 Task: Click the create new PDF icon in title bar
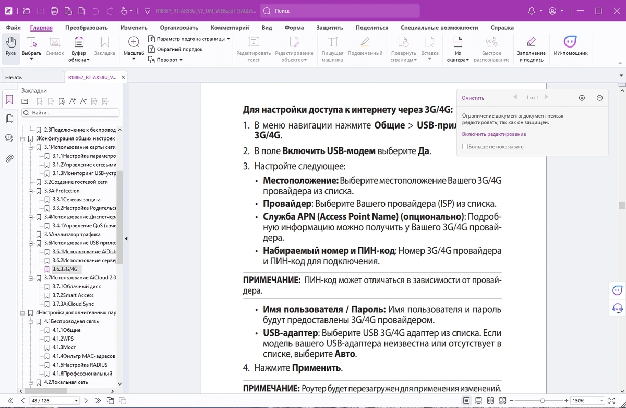81,10
